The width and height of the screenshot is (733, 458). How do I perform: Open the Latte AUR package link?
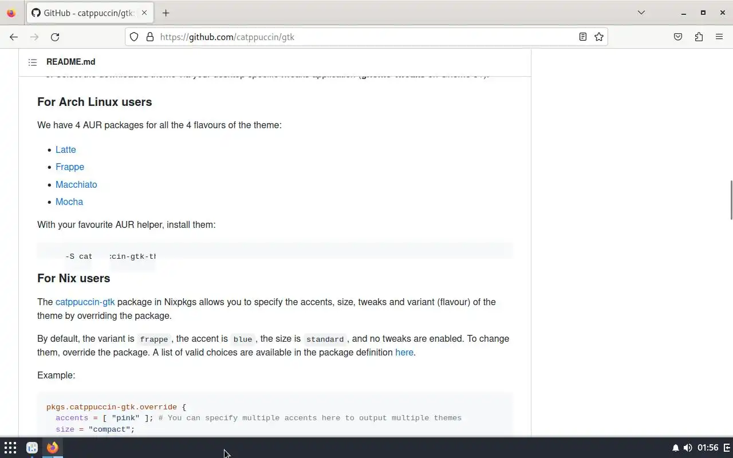[66, 150]
